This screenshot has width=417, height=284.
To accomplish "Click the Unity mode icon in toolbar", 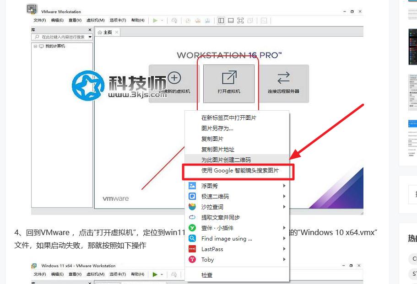I will pos(250,21).
